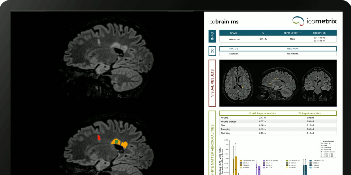Viewport: 351px width, 175px height.
Task: Select the vertical QC section label
Action: coord(212,51)
